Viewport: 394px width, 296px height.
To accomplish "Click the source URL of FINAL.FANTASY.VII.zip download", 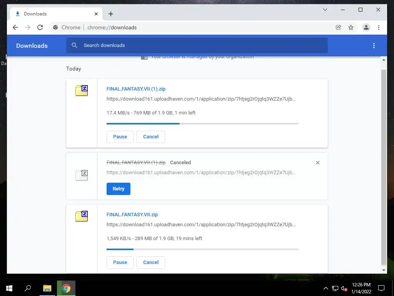I will point(201,225).
